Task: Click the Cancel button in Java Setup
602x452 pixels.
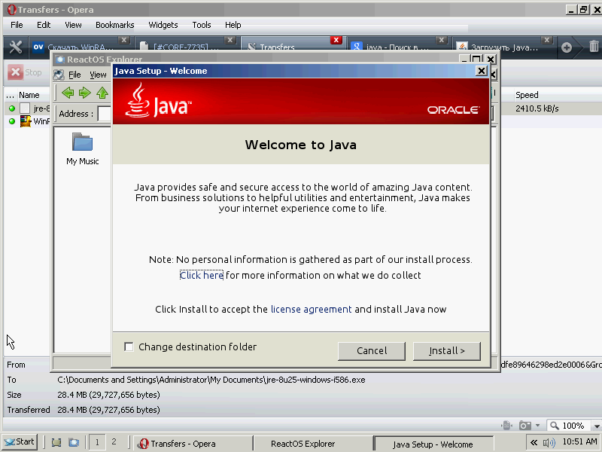Action: click(372, 351)
